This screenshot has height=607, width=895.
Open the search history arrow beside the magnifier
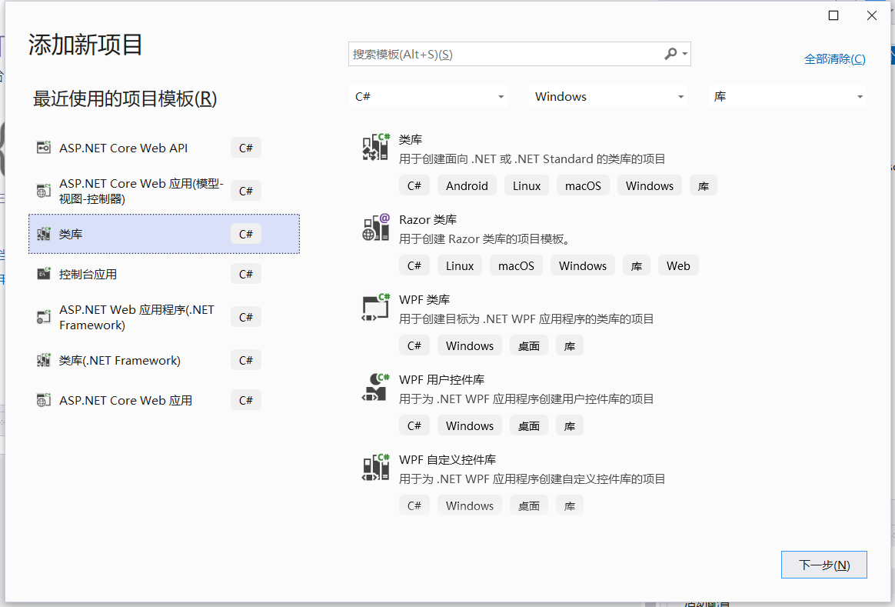(x=684, y=55)
